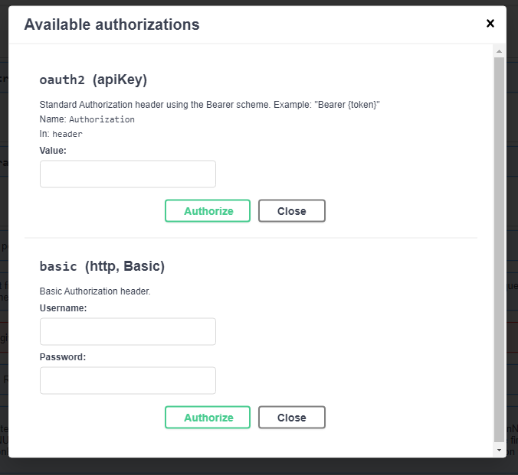
Task: Click Close button in basic section
Action: pos(291,418)
